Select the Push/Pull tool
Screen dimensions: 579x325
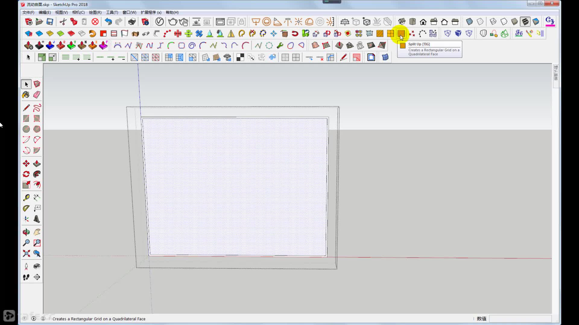37,163
